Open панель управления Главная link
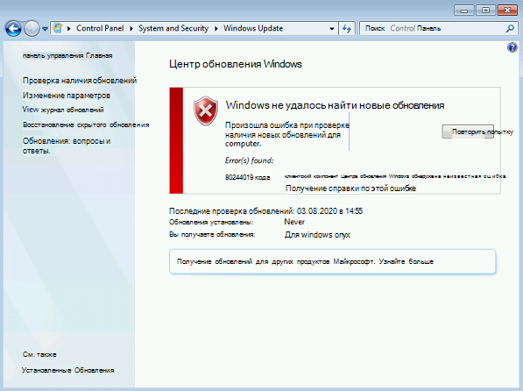The height and width of the screenshot is (391, 523). (67, 55)
